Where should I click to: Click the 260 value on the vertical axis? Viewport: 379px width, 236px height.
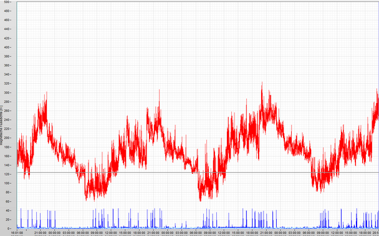click(6, 111)
